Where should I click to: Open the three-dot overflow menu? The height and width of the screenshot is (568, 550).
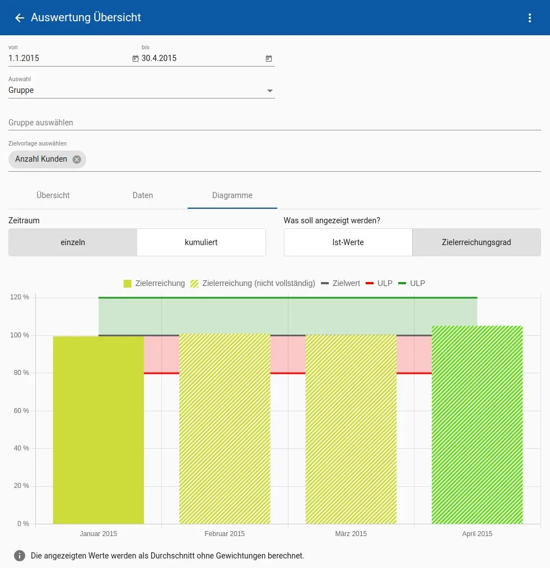click(x=530, y=18)
